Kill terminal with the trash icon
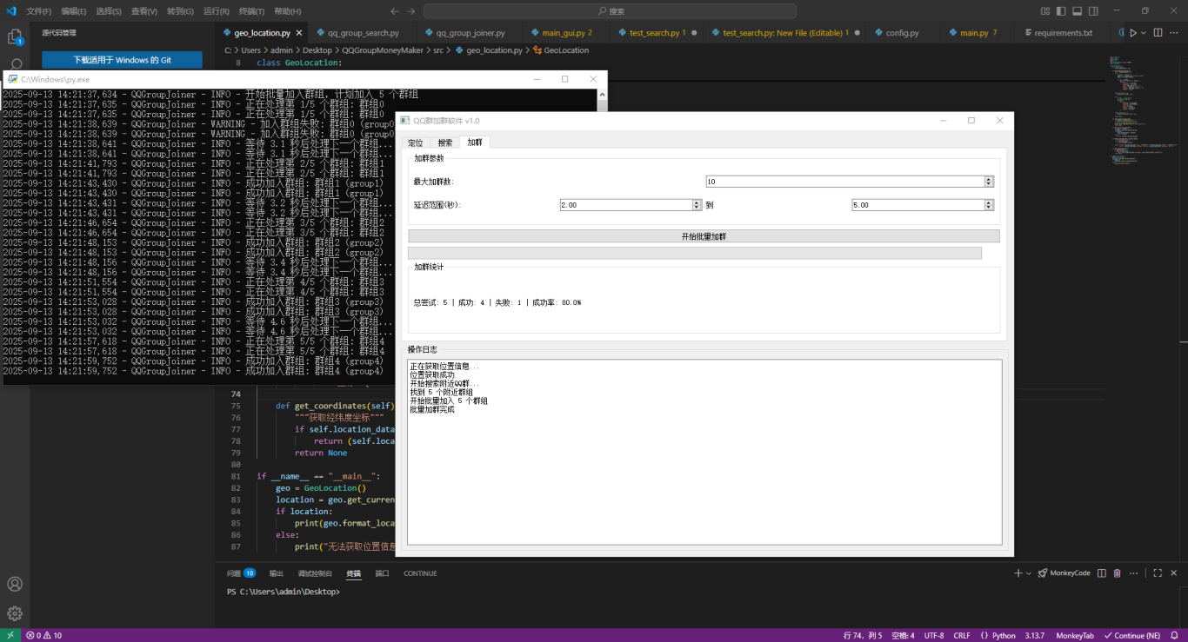The image size is (1188, 642). 1118,573
